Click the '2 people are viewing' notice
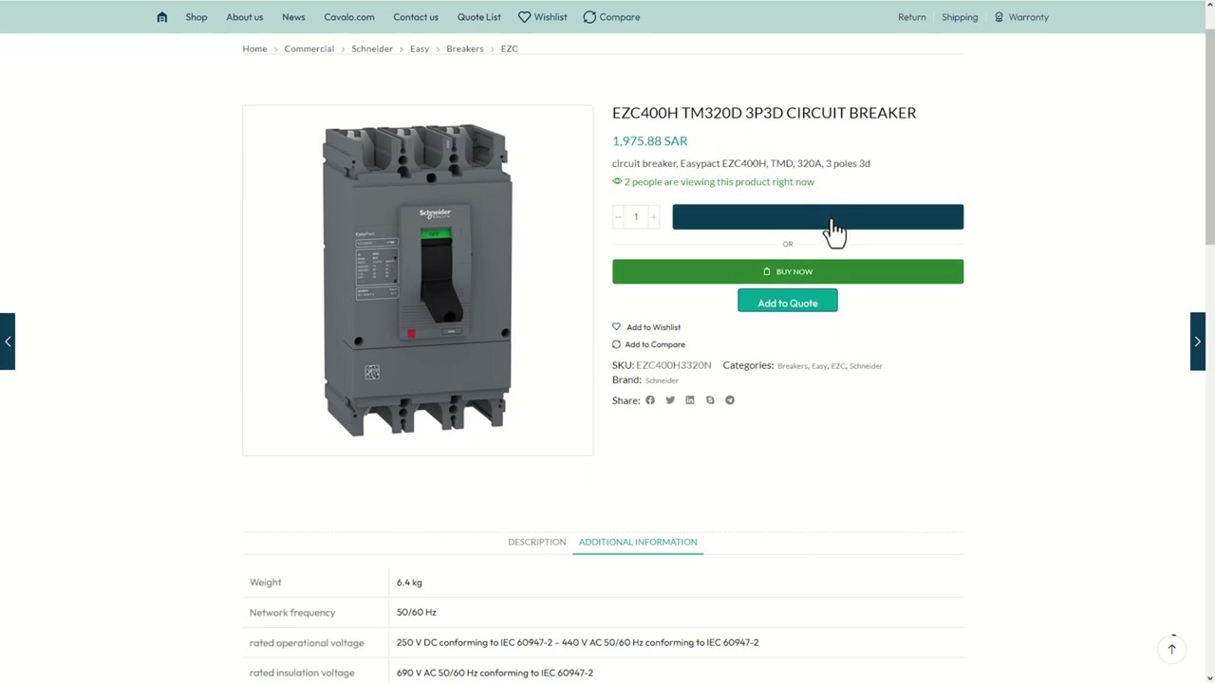 tap(713, 181)
